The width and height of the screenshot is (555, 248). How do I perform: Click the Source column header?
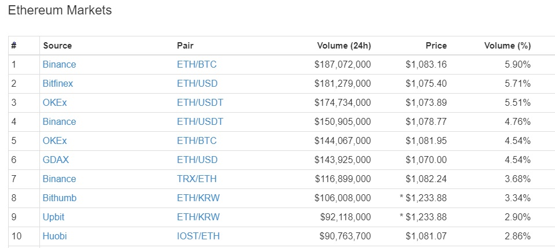click(x=57, y=46)
